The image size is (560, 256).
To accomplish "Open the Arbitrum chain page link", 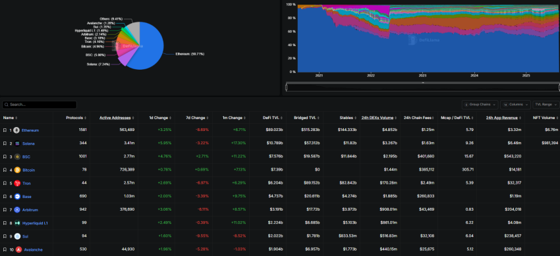I will tap(30, 210).
